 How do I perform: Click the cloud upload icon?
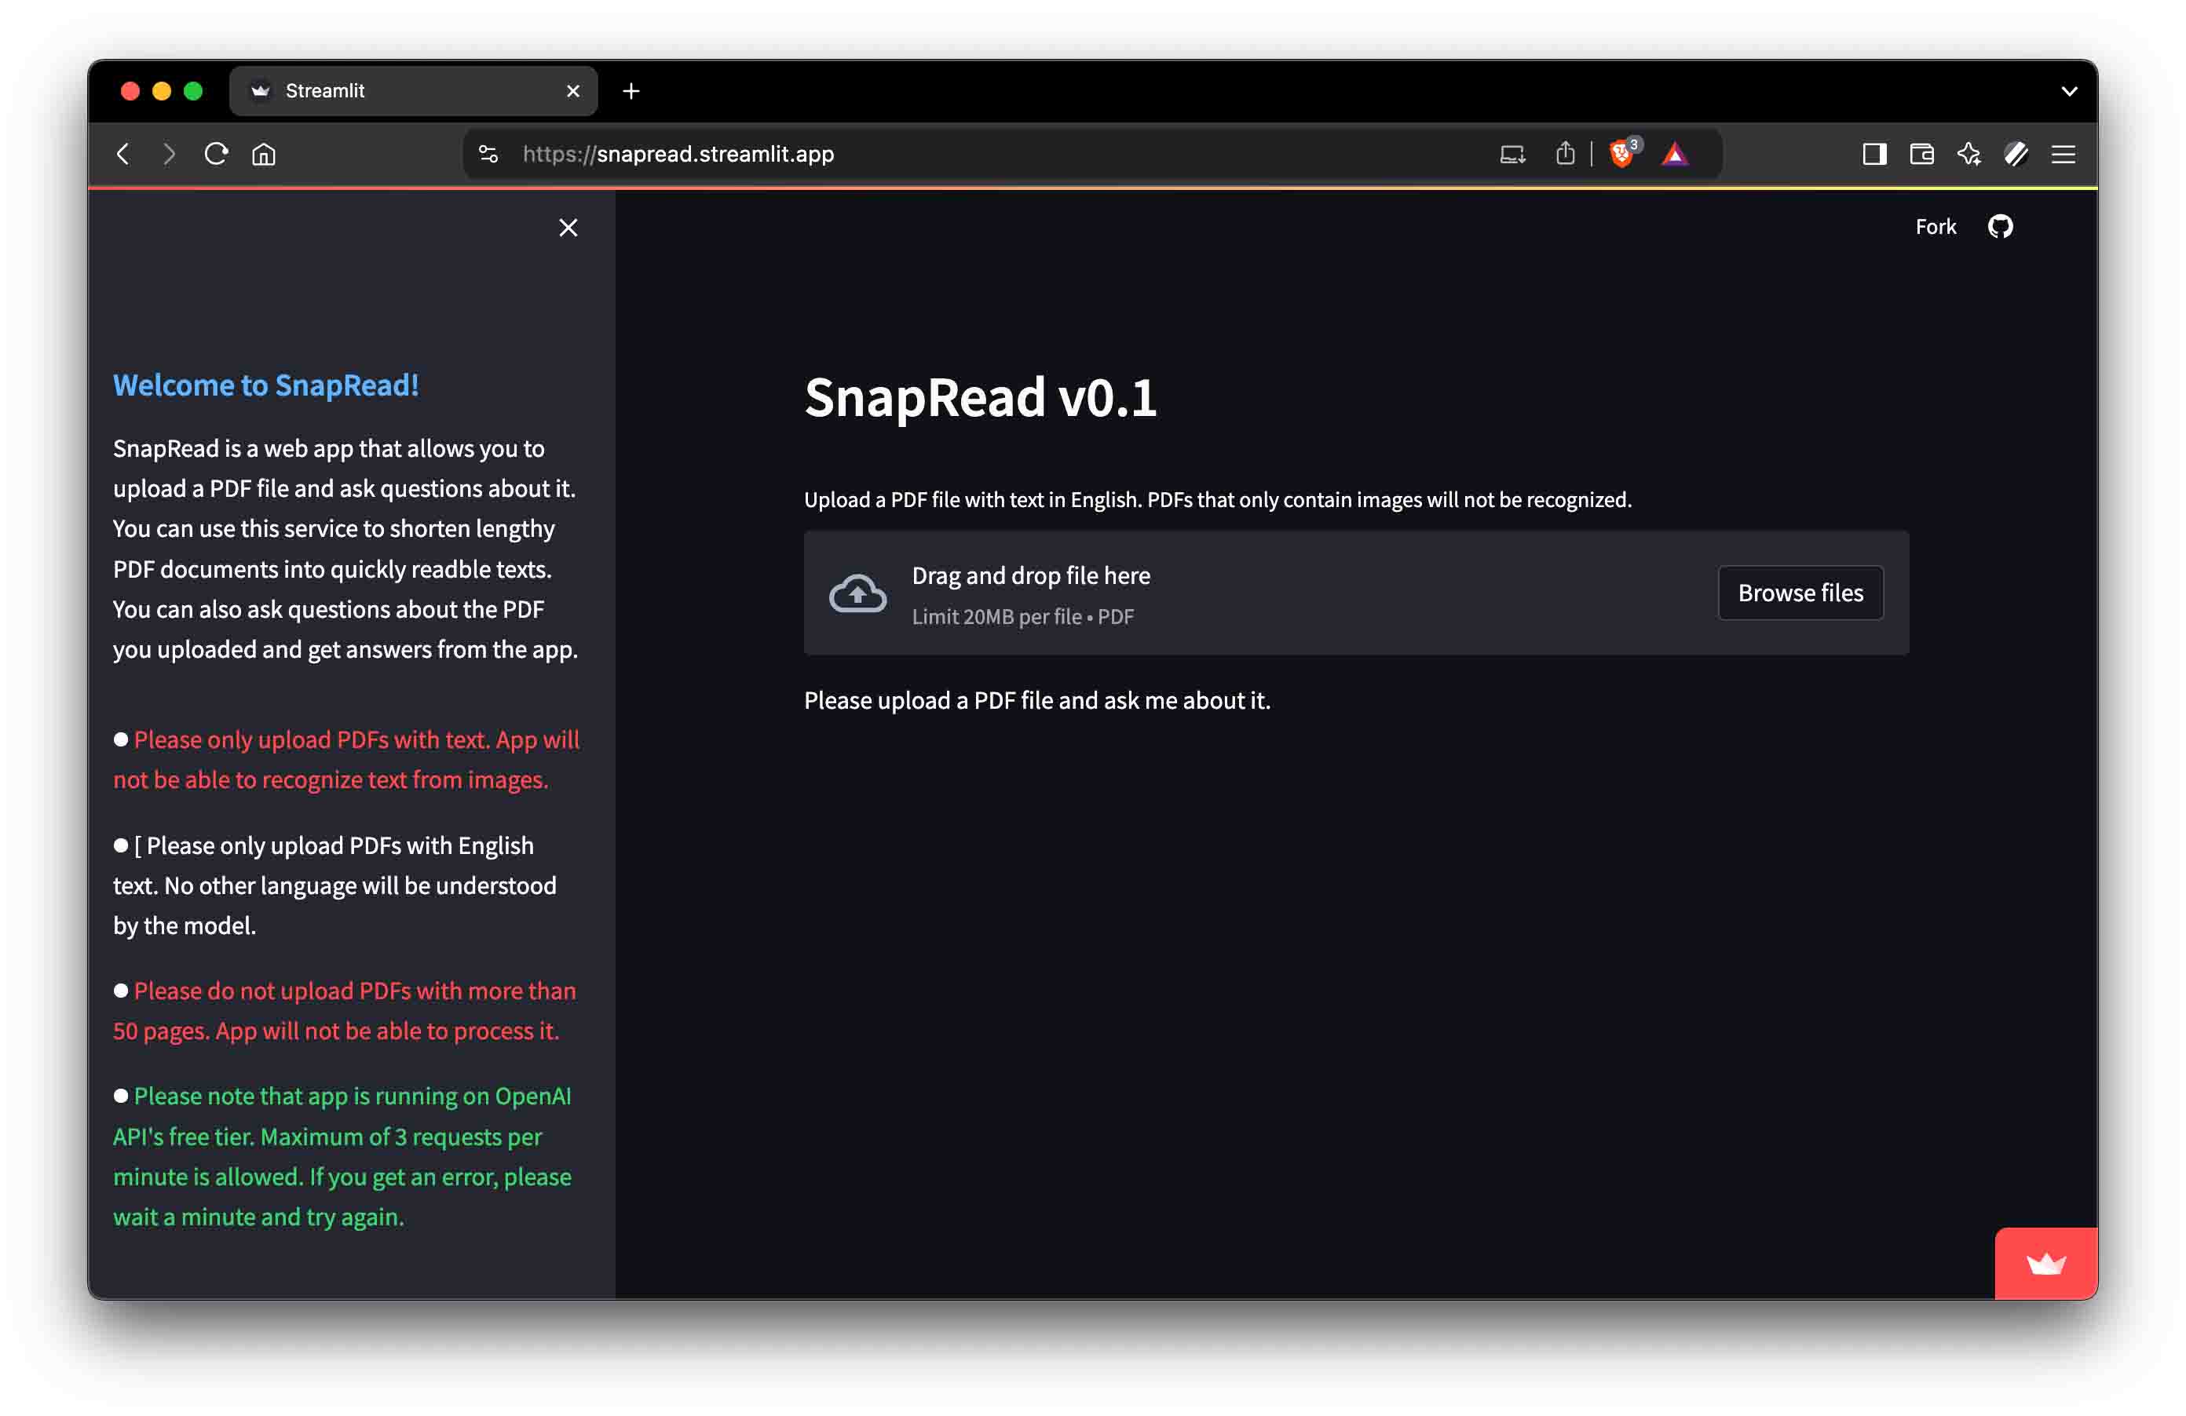click(x=858, y=593)
